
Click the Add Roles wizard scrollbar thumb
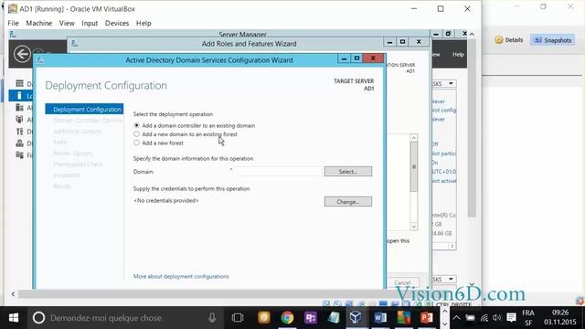pos(413,166)
